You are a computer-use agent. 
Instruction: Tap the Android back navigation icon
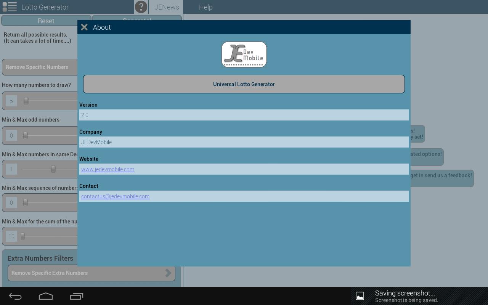pyautogui.click(x=15, y=296)
